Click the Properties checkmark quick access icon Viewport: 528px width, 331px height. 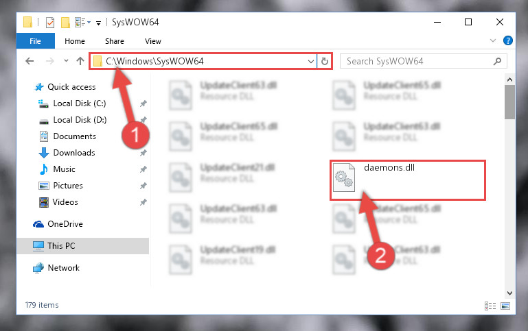click(x=50, y=23)
